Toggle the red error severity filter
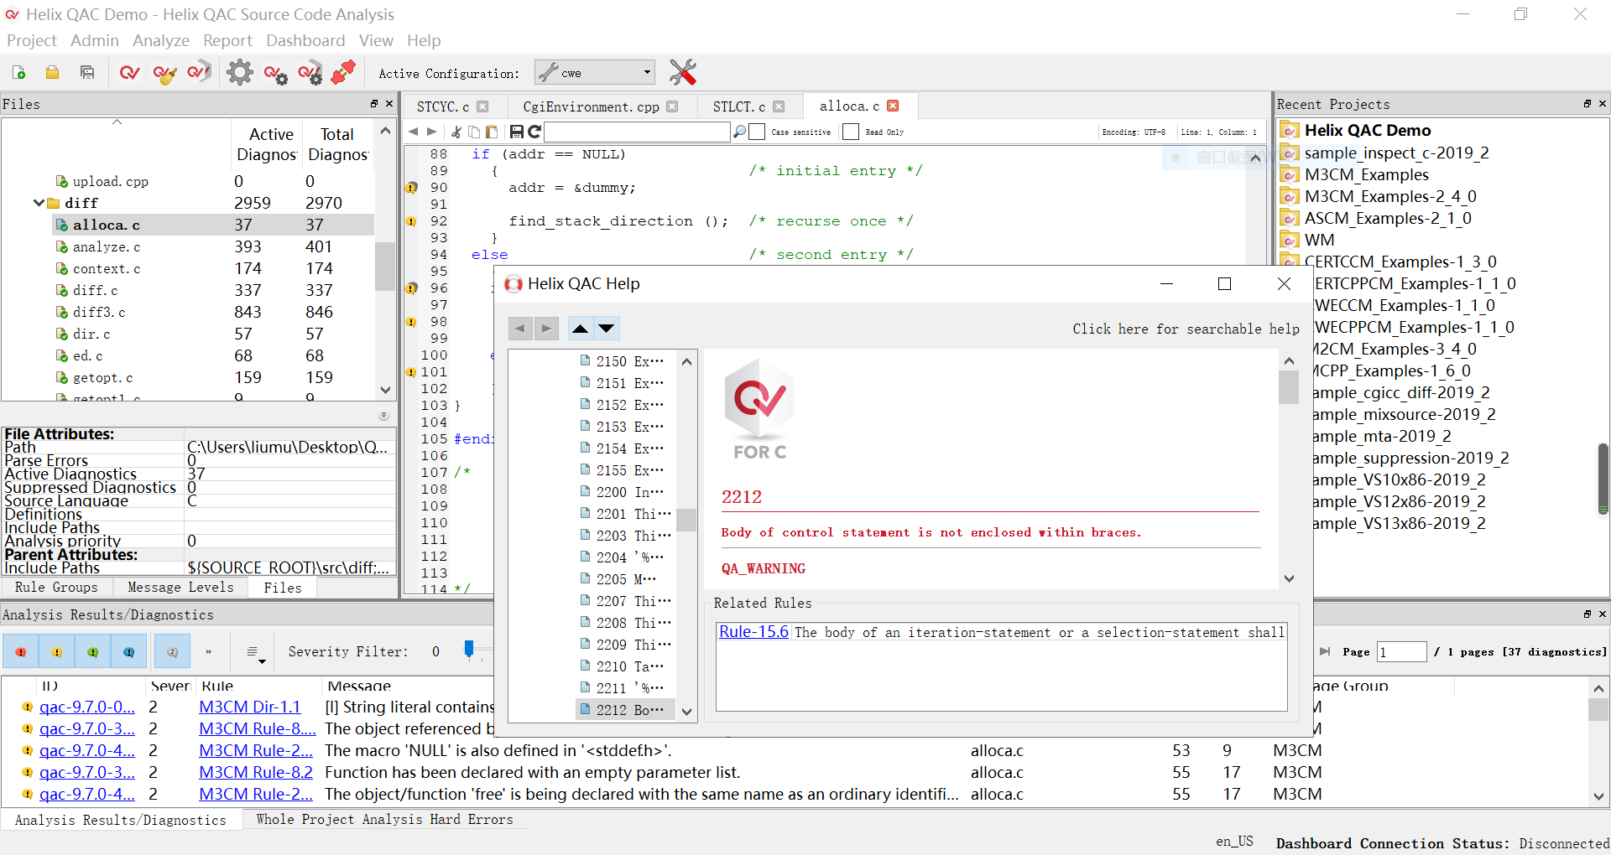The image size is (1611, 855). coord(21,651)
